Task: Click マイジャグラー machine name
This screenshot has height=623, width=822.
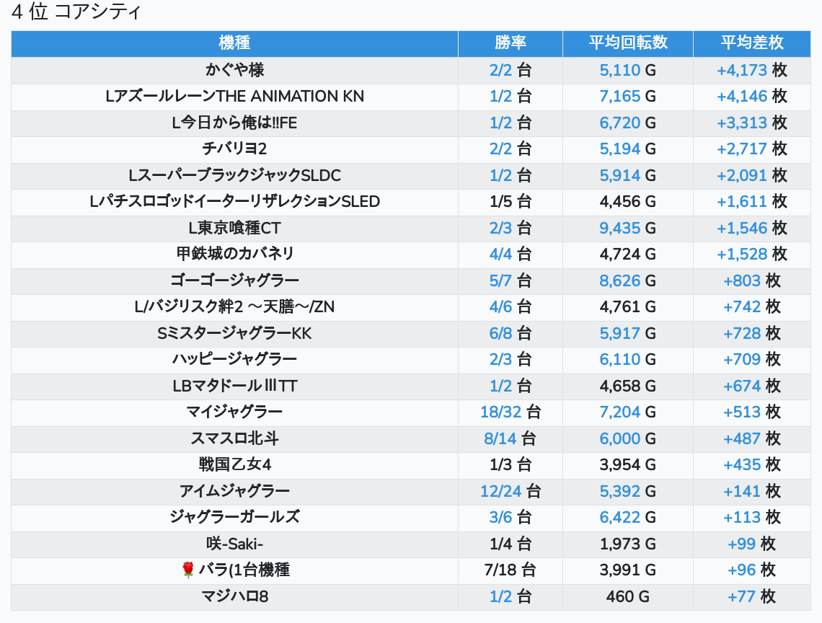Action: pos(234,412)
